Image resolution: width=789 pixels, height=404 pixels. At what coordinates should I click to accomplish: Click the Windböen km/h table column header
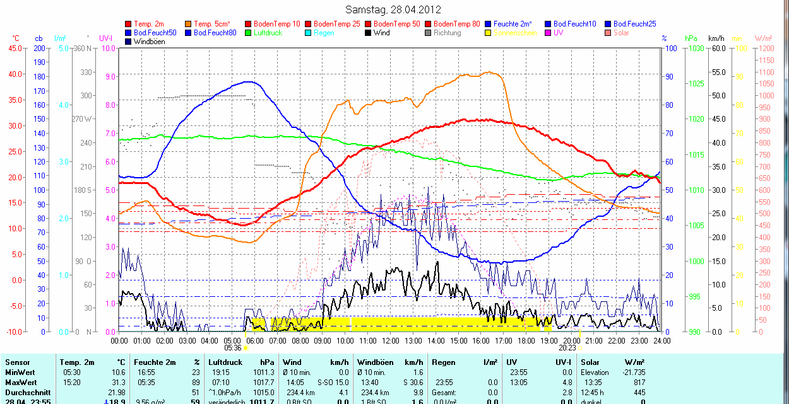coord(390,362)
